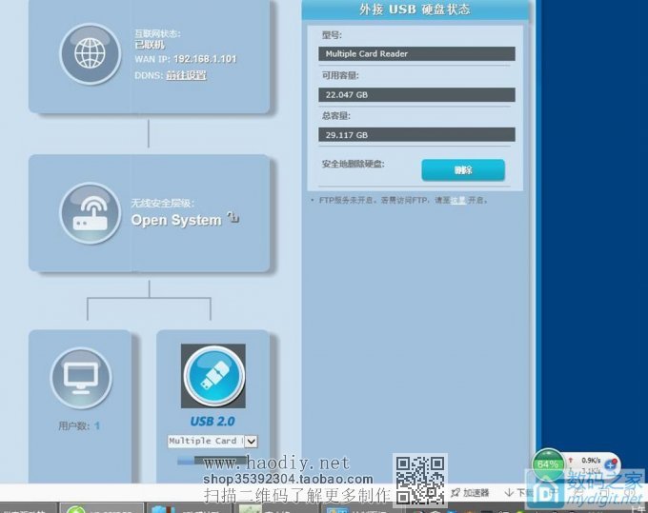Click the Multiple Card Reader model field

point(417,54)
